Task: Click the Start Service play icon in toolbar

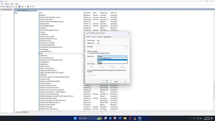Action: point(26,7)
